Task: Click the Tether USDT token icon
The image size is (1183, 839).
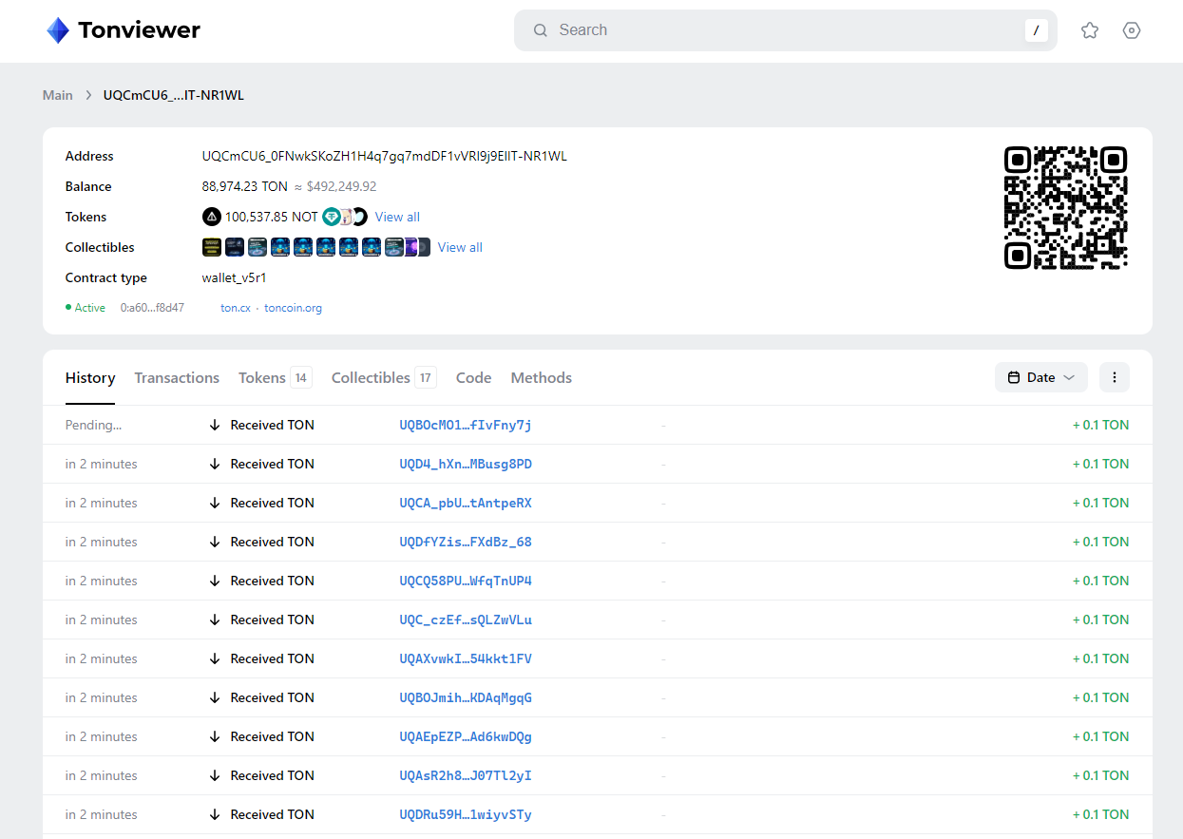Action: [331, 217]
